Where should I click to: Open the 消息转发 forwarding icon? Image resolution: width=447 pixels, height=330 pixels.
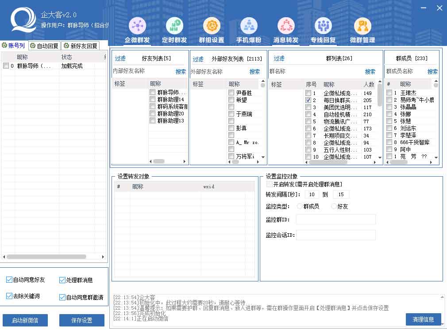point(286,27)
